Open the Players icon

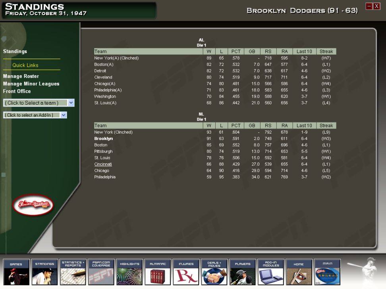coord(243,272)
